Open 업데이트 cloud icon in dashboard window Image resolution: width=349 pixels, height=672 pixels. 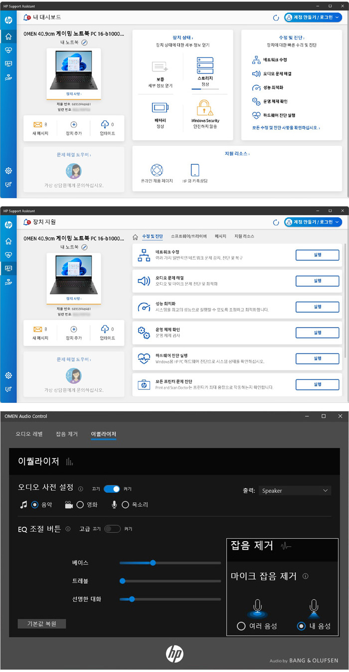tap(105, 125)
